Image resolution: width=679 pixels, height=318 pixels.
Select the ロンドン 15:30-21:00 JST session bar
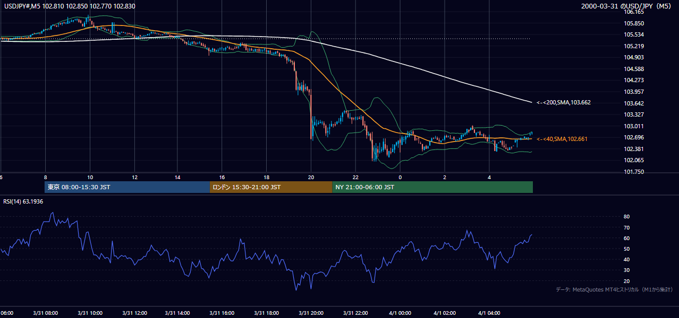[x=271, y=187]
